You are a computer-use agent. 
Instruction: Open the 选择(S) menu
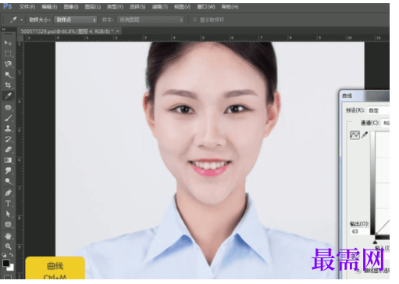tap(137, 7)
